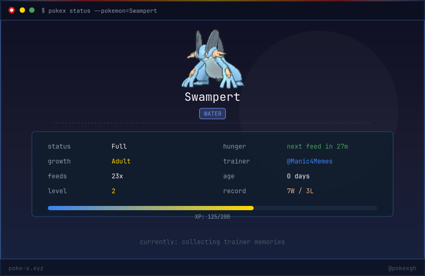The image size is (425, 276).
Task: Click the 'XP: 125/200' label
Action: coord(212,217)
